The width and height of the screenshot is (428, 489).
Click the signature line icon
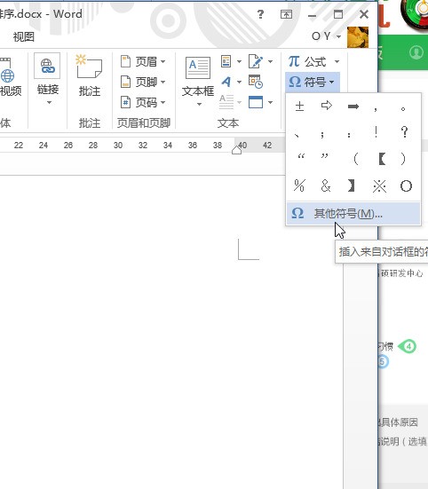256,61
